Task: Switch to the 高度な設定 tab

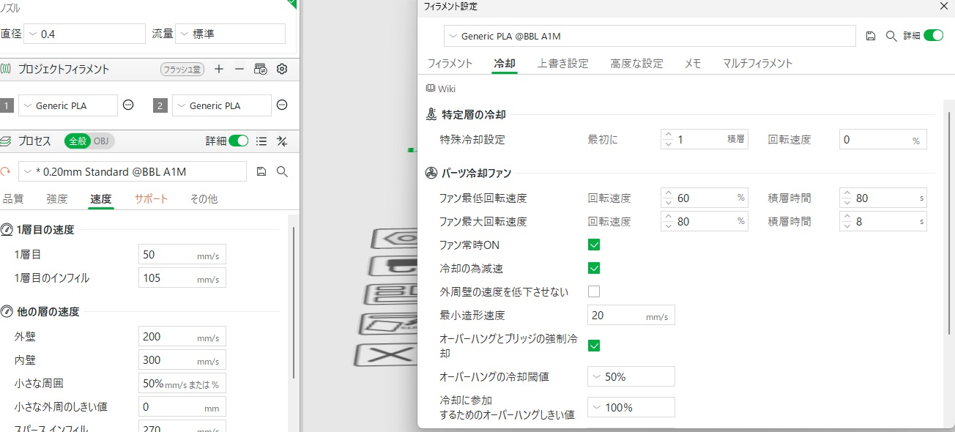Action: [636, 64]
